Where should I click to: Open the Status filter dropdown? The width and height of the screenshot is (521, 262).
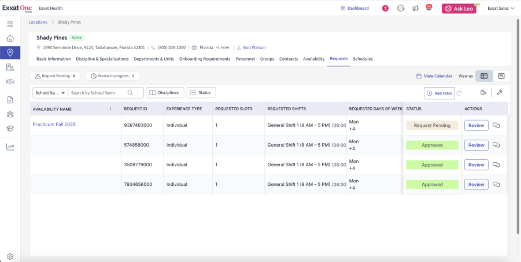point(201,92)
